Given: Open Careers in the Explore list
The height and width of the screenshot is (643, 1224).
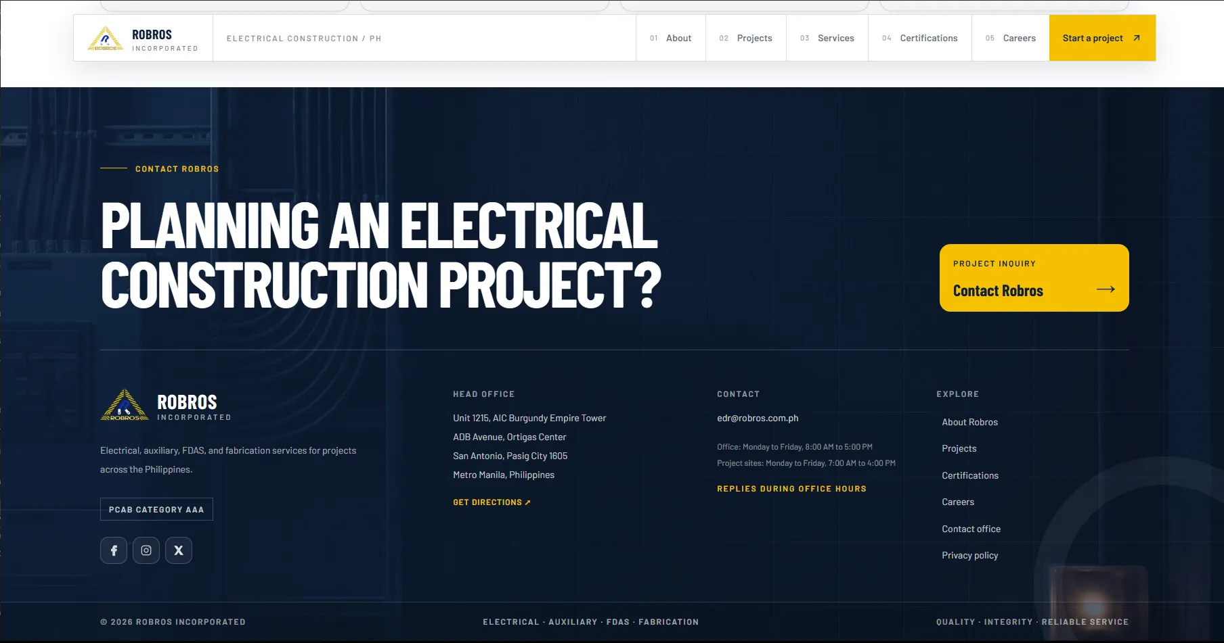Looking at the screenshot, I should coord(957,502).
